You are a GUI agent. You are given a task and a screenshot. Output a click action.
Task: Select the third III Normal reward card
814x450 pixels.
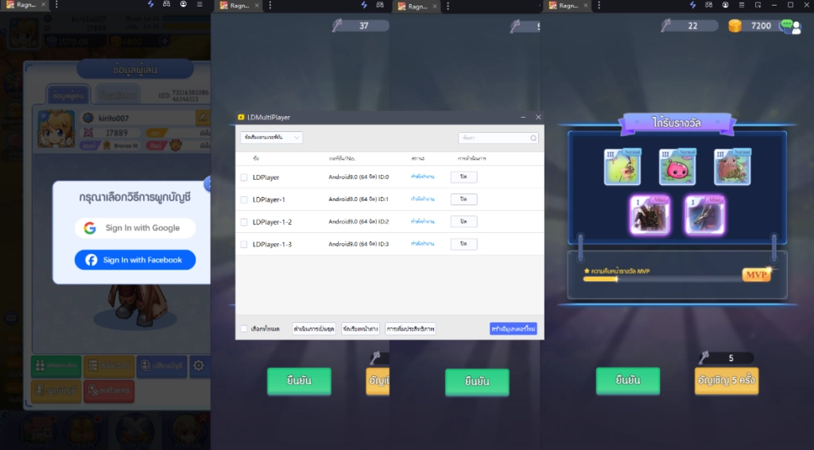point(732,167)
